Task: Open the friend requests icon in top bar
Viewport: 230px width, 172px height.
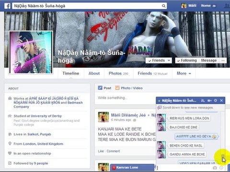Action: [227, 6]
